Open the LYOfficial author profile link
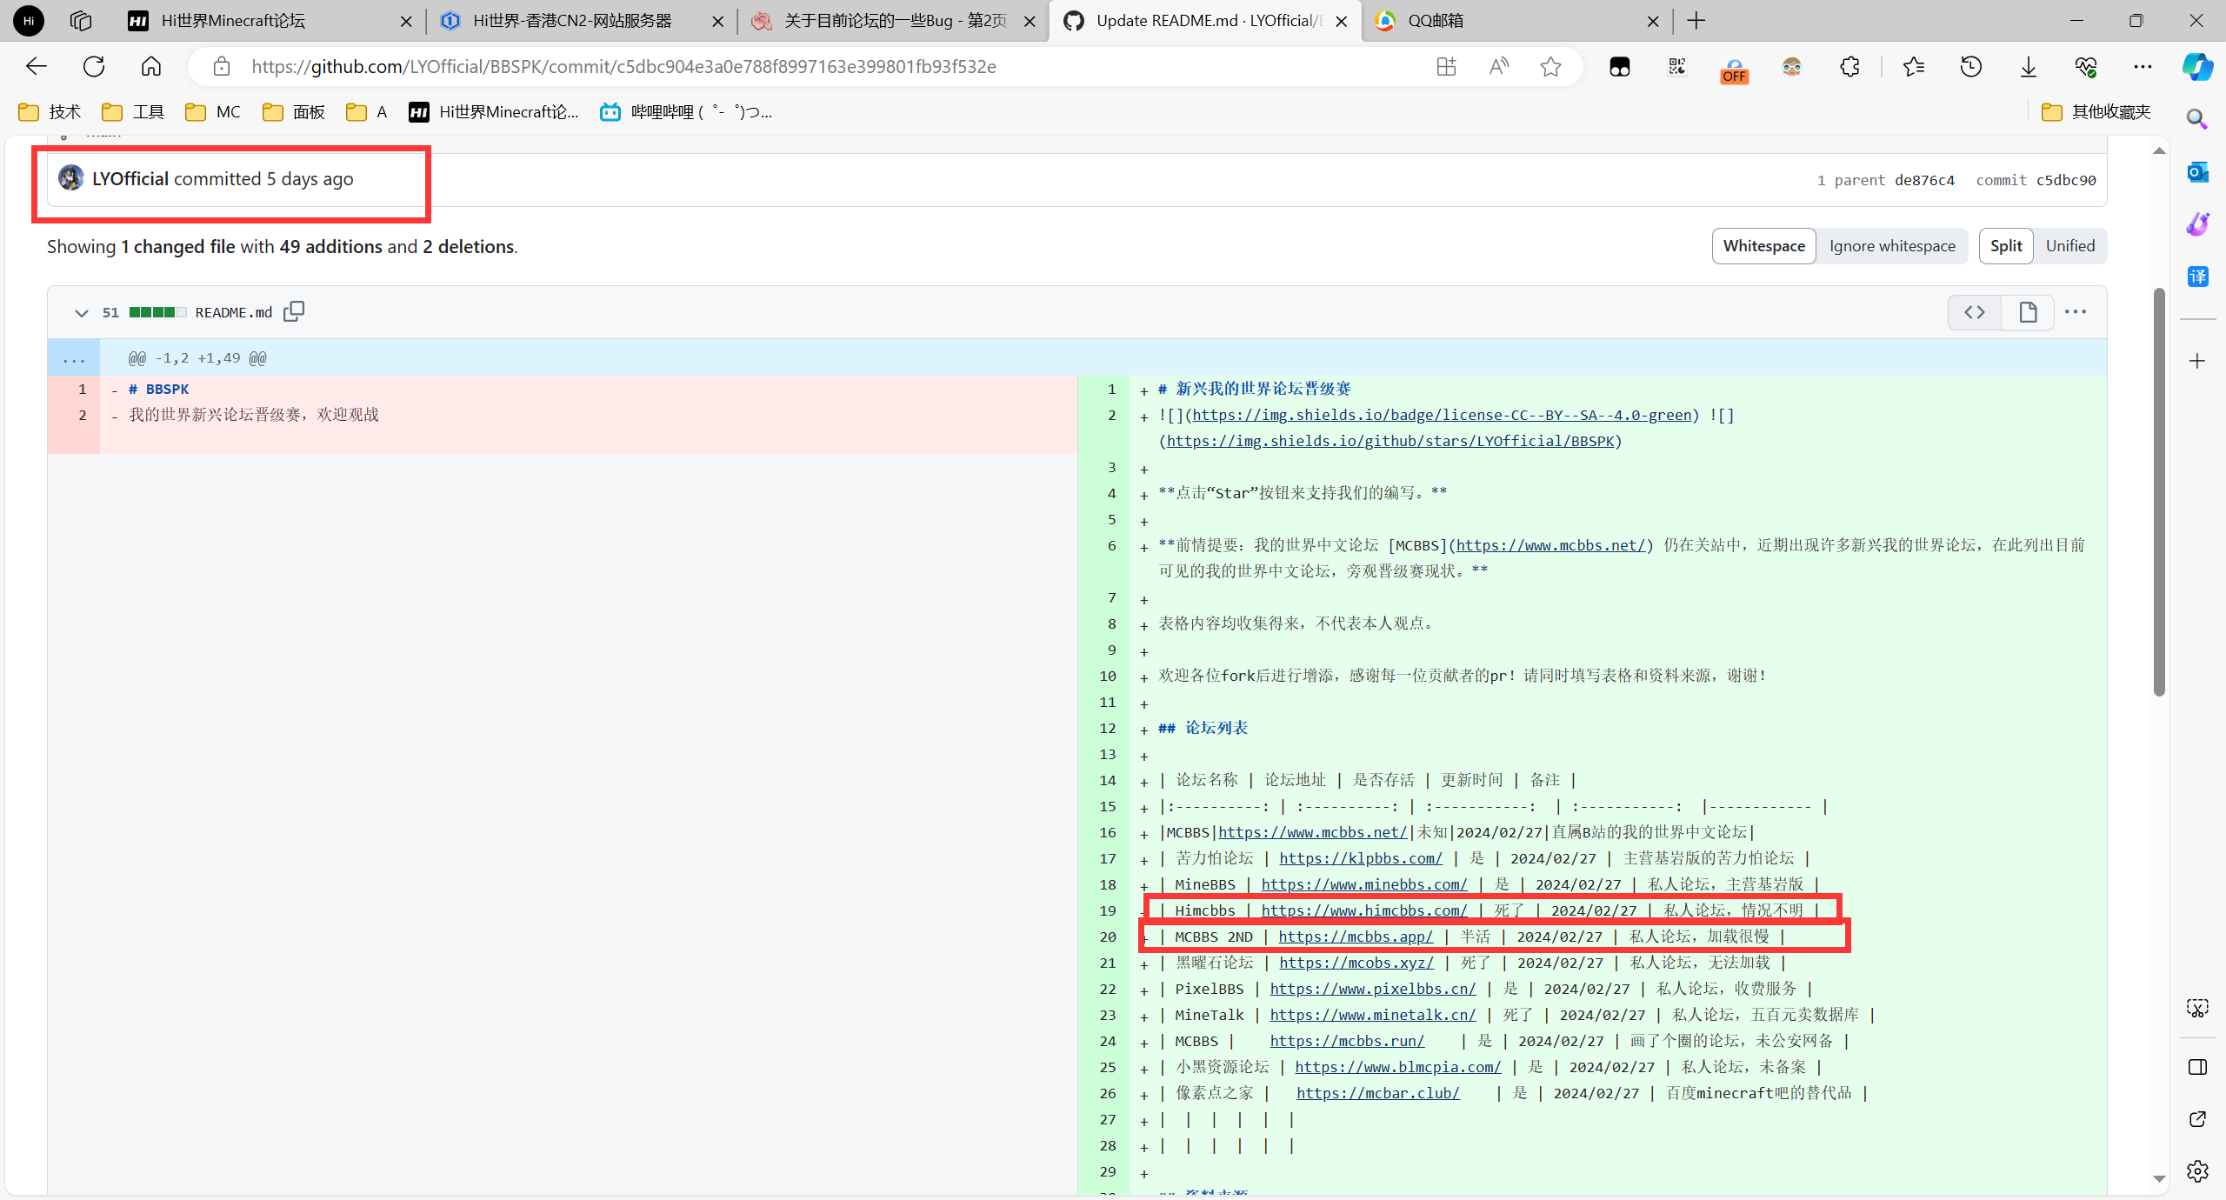The height and width of the screenshot is (1200, 2226). [130, 179]
